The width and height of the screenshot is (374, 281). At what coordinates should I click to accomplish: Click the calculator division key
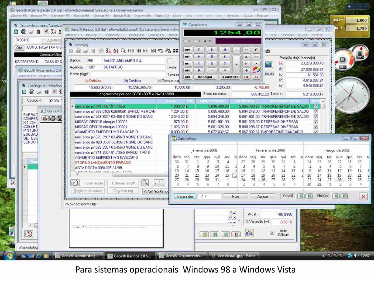point(246,70)
